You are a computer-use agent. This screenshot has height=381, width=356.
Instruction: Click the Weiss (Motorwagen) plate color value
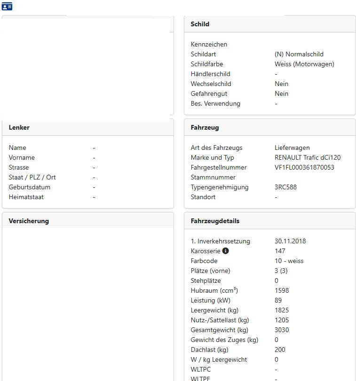pos(304,64)
